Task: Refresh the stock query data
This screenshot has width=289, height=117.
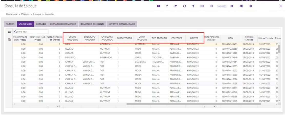Action: point(184,6)
